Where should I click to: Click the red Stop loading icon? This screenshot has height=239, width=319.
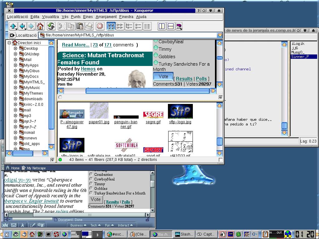100,26
